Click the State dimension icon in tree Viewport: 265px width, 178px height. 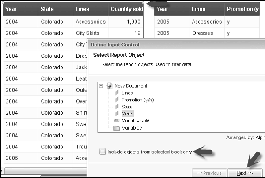tap(117, 107)
